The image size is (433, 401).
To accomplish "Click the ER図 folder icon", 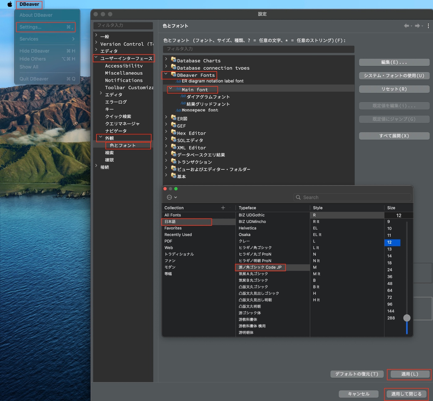I will 174,117.
